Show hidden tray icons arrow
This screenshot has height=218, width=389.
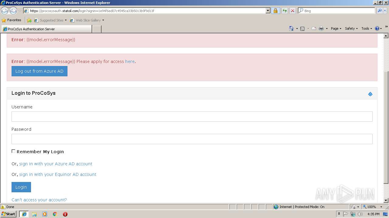[x=339, y=214]
